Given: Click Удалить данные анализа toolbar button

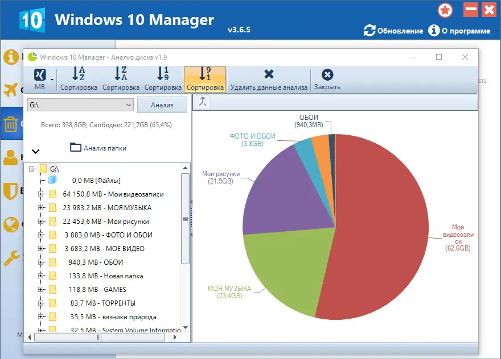Looking at the screenshot, I should (269, 79).
